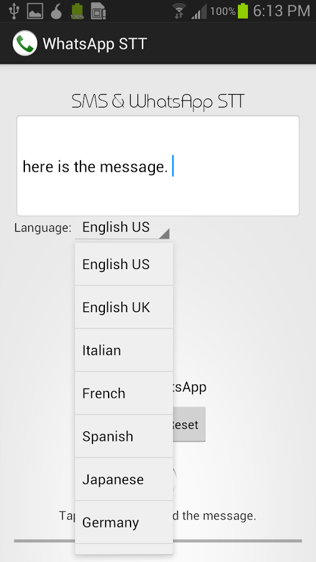This screenshot has width=316, height=562.
Task: Choose Italian as the language
Action: pos(124,350)
